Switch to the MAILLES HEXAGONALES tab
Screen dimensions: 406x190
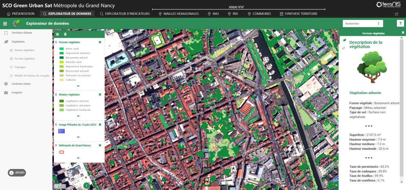point(179,14)
